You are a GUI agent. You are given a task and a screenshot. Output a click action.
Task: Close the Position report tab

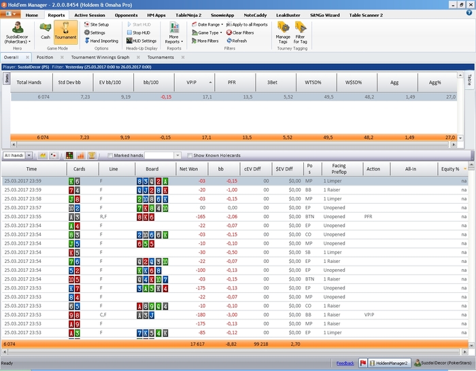(62, 57)
